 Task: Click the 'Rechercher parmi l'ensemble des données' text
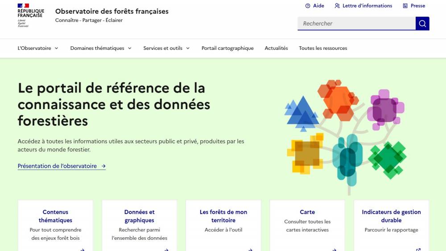[139, 234]
